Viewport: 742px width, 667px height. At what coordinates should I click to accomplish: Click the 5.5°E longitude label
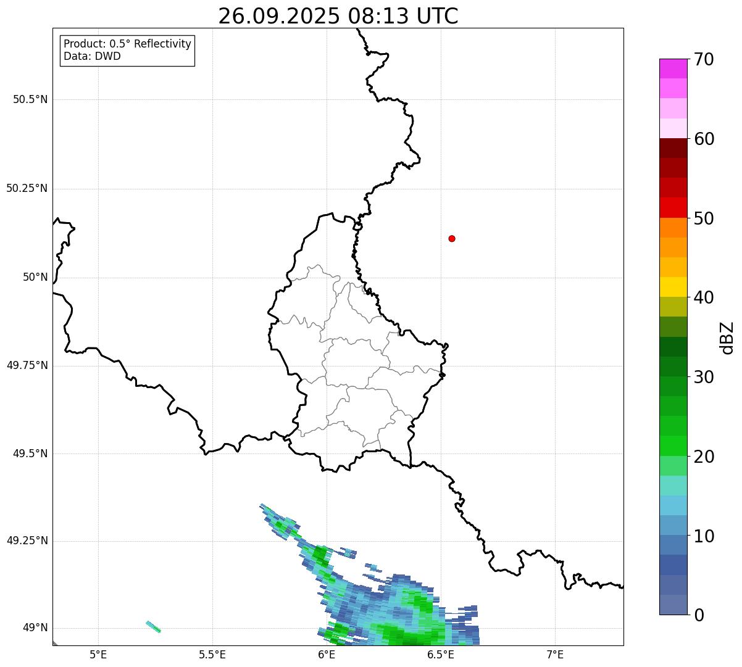tap(212, 654)
